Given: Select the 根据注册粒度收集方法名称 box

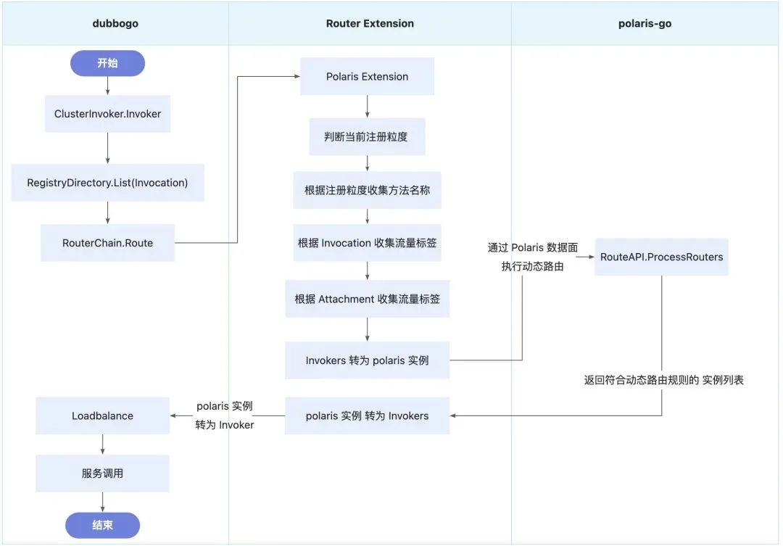Looking at the screenshot, I should click(x=367, y=190).
